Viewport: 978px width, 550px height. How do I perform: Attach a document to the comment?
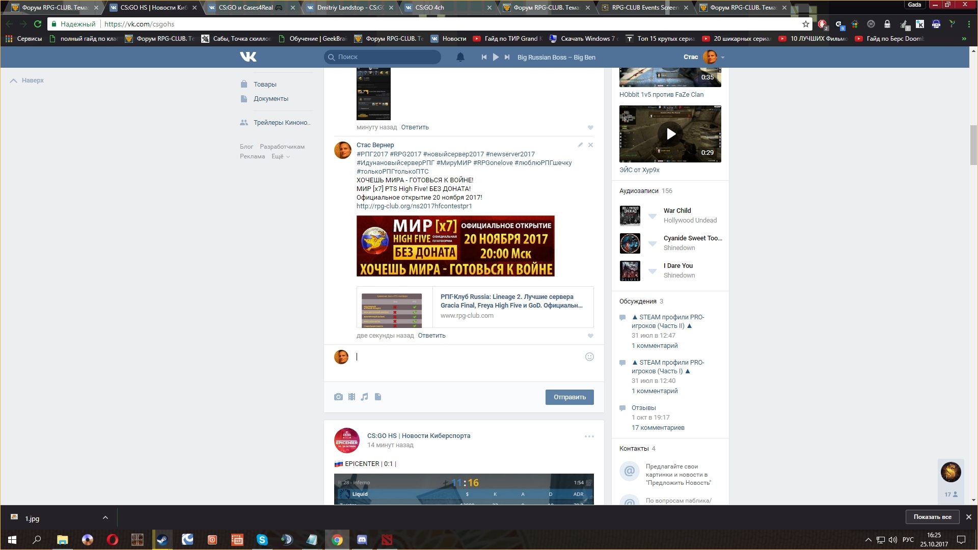378,397
